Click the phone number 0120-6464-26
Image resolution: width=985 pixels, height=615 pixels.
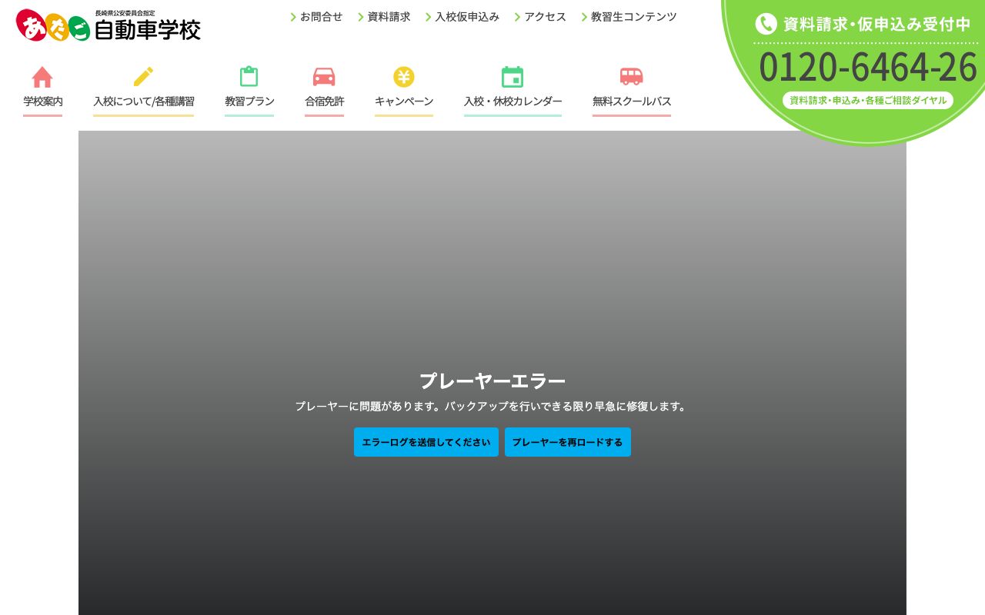point(868,66)
